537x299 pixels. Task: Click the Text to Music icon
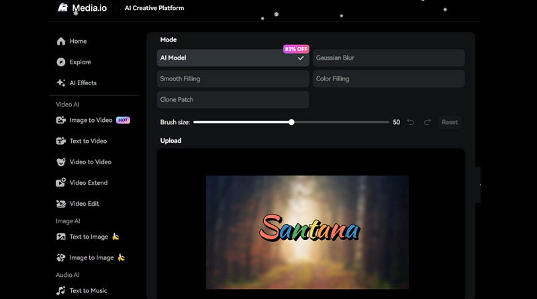[x=61, y=291]
